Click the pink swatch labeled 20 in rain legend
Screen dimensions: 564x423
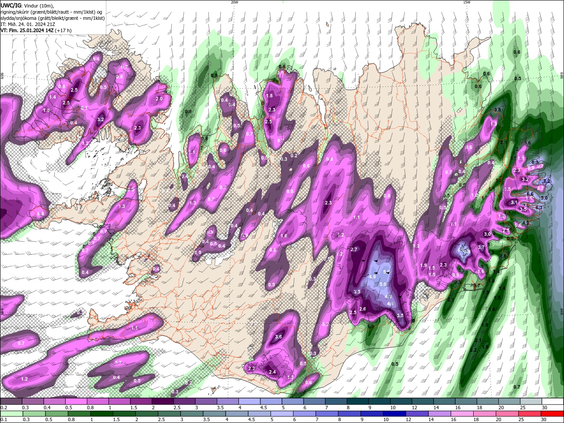506,414
